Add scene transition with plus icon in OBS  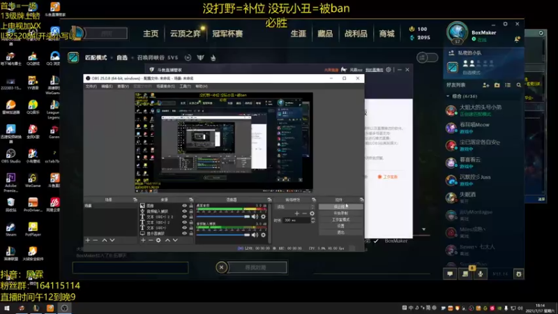coord(297,214)
